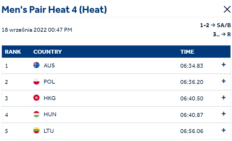Click the Hong Kong flag icon
This screenshot has height=141, width=232.
click(x=36, y=98)
